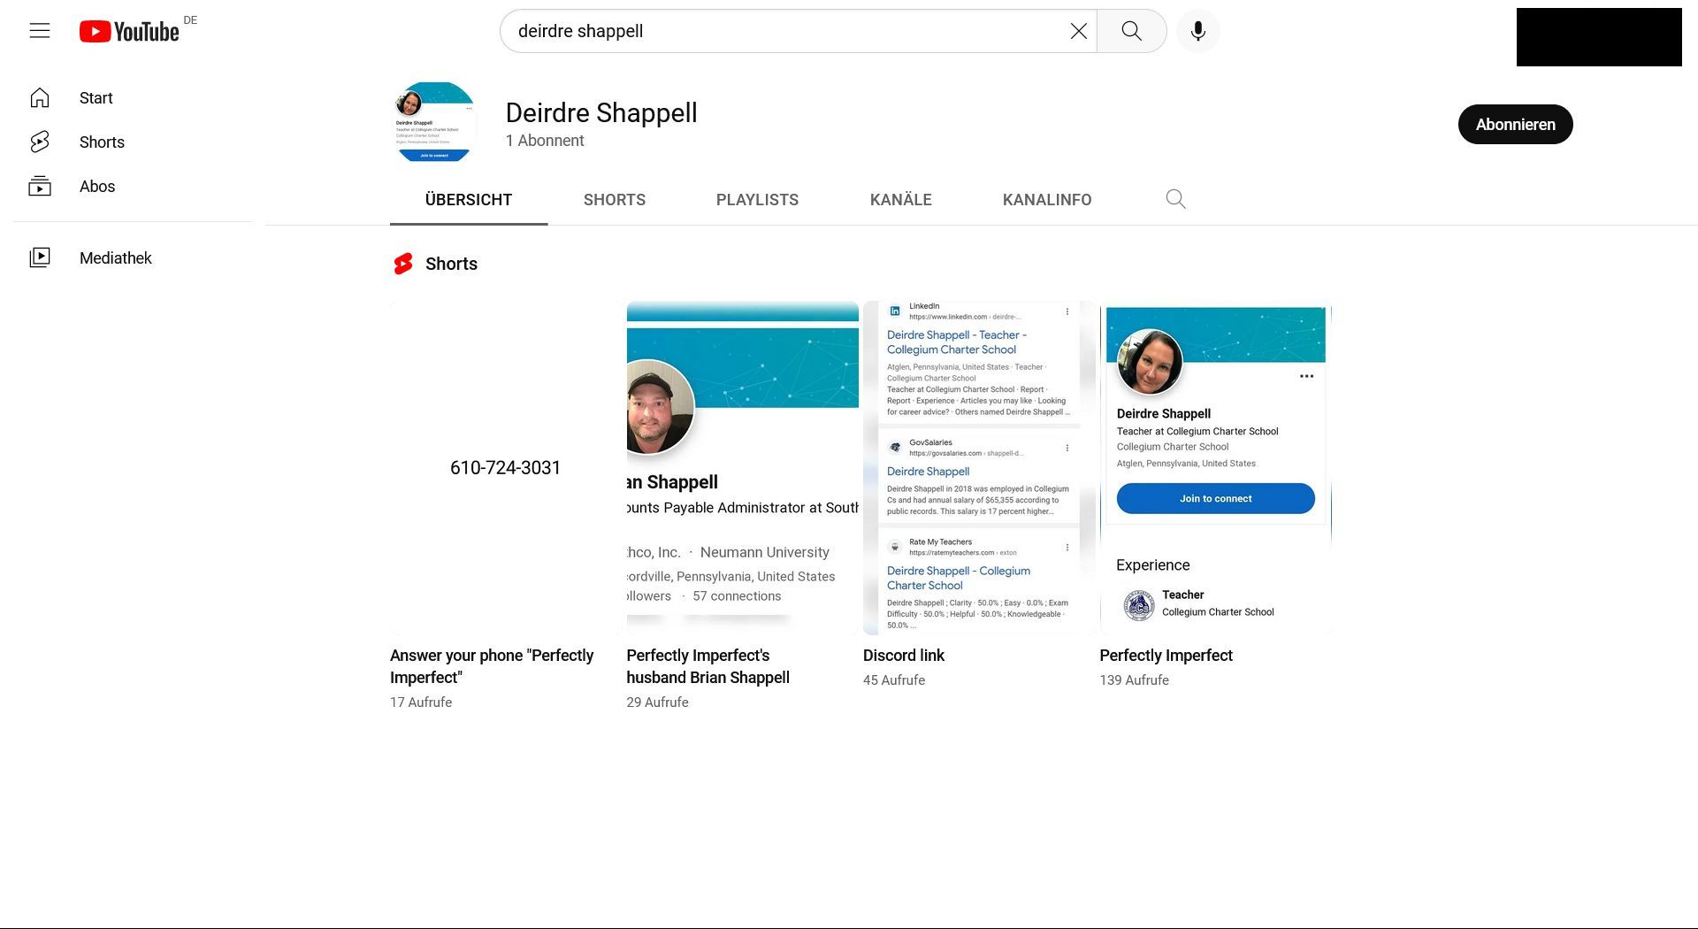This screenshot has height=929, width=1698.
Task: Click the red Shorts section logo
Action: point(403,264)
